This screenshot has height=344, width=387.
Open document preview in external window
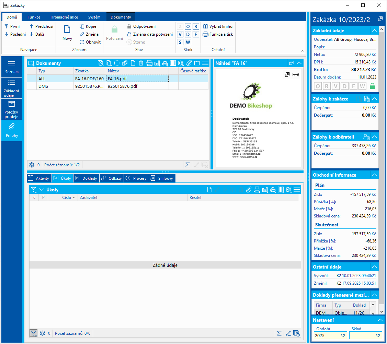click(287, 75)
